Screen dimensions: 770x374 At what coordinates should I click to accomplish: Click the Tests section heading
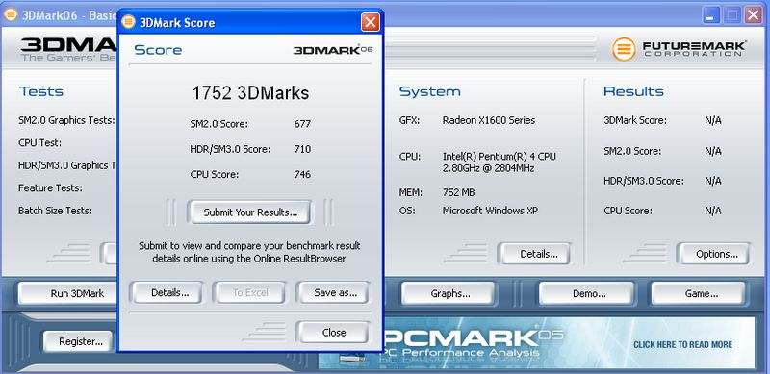[x=41, y=91]
